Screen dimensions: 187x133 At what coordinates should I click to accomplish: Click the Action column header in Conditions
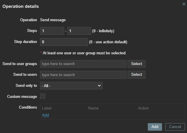[x=143, y=108]
